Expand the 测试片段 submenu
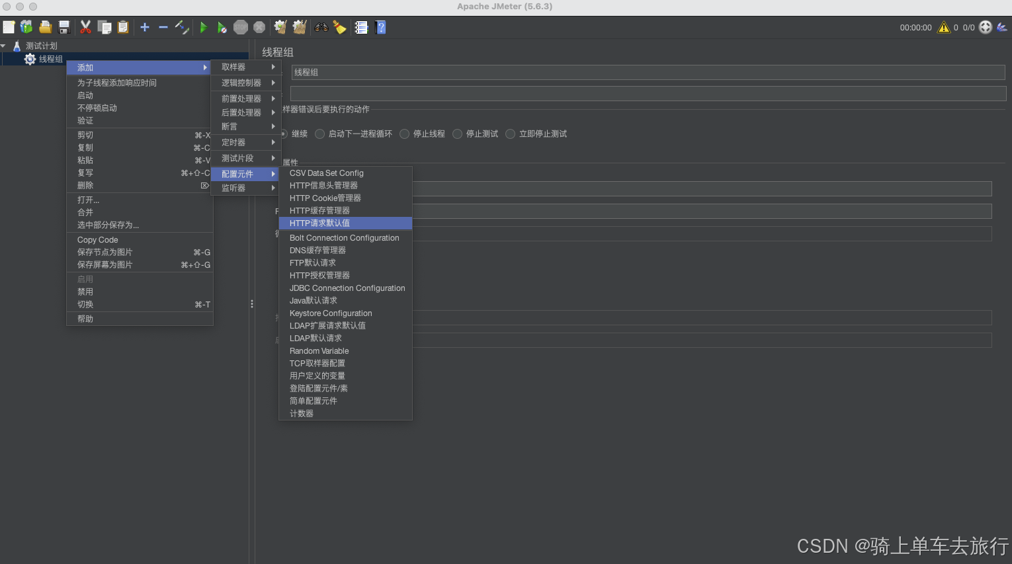The image size is (1012, 564). point(246,158)
